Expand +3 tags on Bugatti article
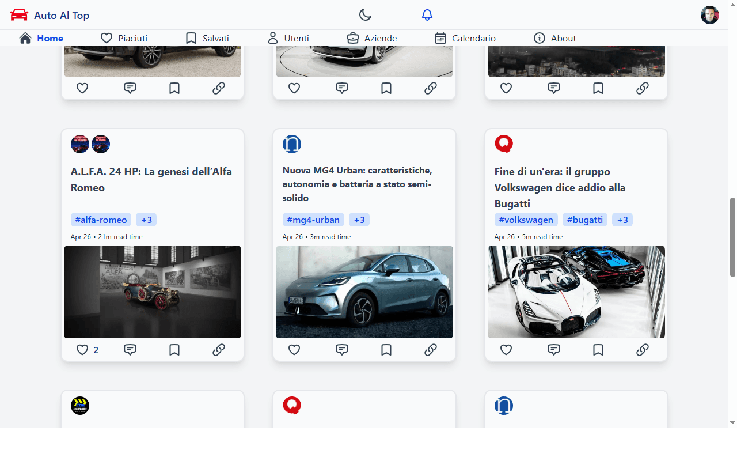 click(622, 220)
